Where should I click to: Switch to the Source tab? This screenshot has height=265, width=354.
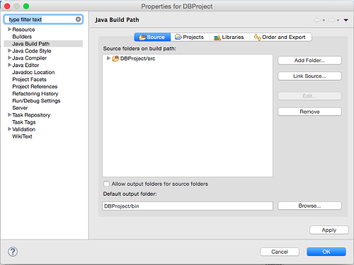tap(152, 37)
